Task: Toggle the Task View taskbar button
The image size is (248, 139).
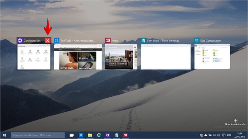Action: coord(72,135)
